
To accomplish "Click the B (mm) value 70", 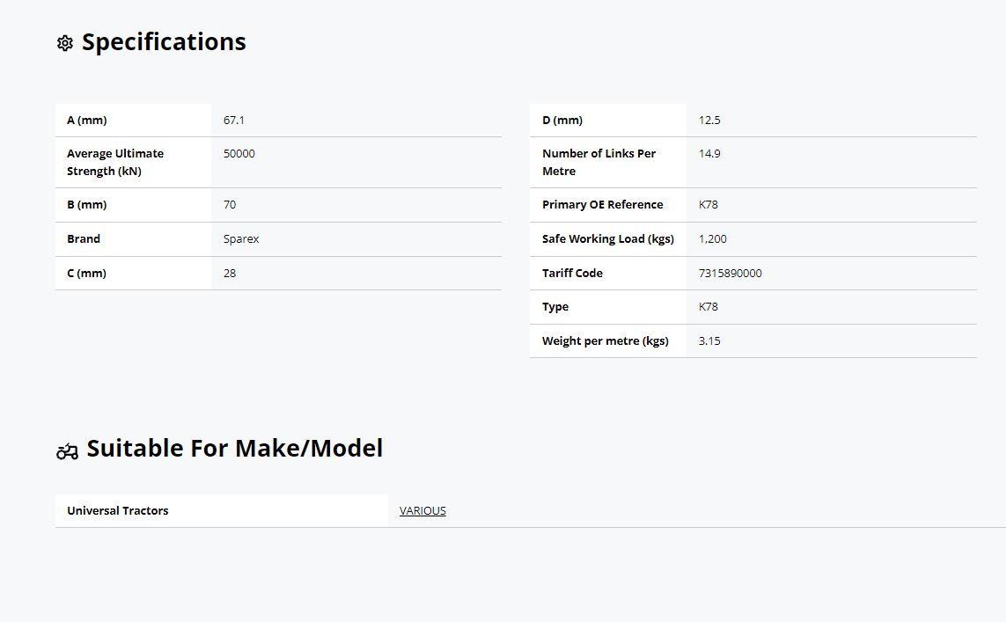I will pyautogui.click(x=230, y=205).
